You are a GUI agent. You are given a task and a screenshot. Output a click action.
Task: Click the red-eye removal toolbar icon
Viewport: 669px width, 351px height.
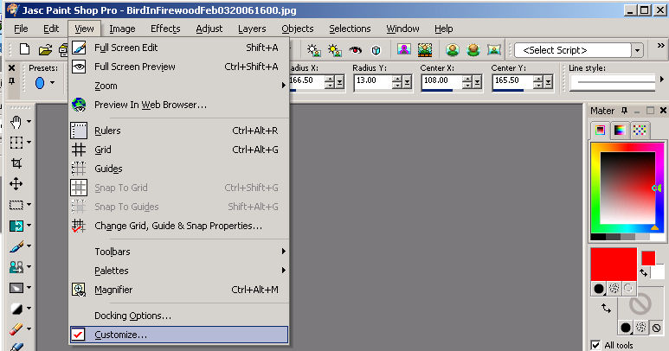[x=355, y=49]
